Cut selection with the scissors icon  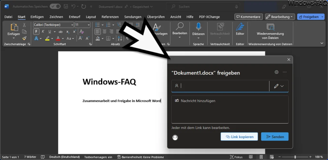click(24, 25)
